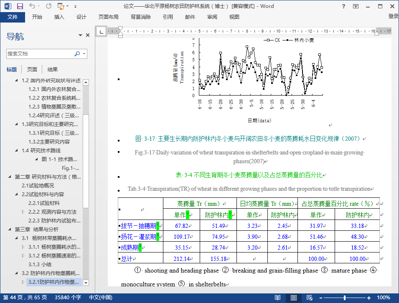Switch to the 背景消除 ribbon tab
The image size is (399, 303).
pos(141,17)
